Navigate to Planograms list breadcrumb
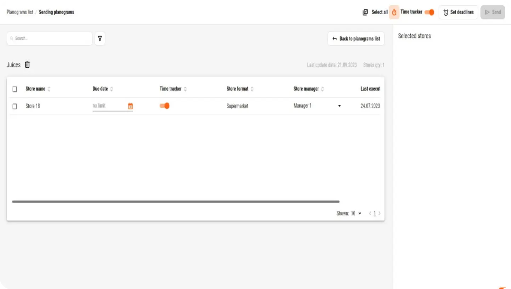 click(x=20, y=12)
